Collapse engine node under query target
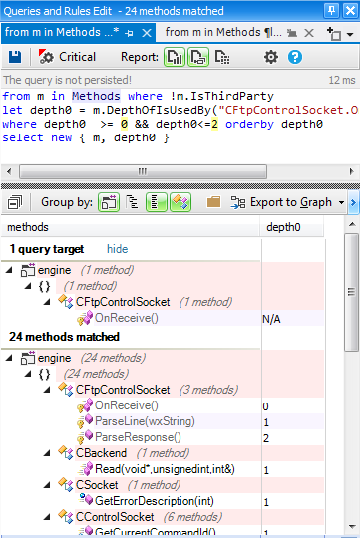The width and height of the screenshot is (360, 538). 10,270
